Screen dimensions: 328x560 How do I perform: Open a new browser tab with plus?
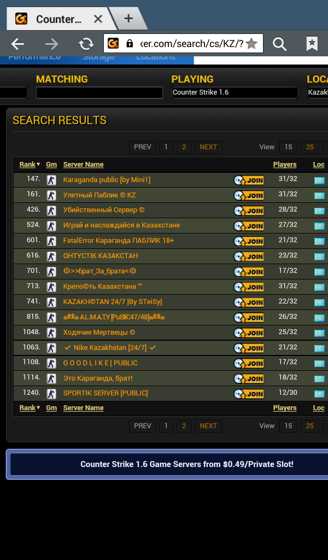(128, 19)
